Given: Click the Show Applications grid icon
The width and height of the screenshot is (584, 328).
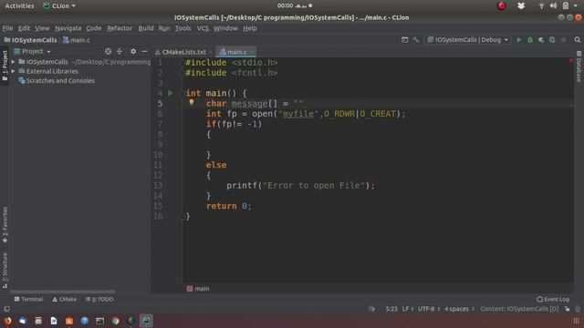Looking at the screenshot, I should coord(576,321).
